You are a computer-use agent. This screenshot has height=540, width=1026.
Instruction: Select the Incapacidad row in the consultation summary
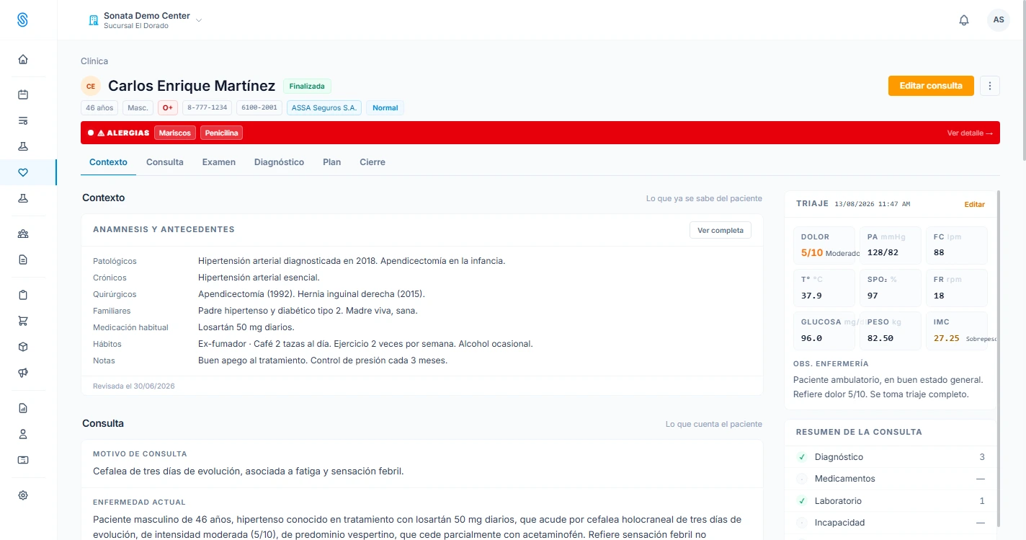(x=891, y=523)
